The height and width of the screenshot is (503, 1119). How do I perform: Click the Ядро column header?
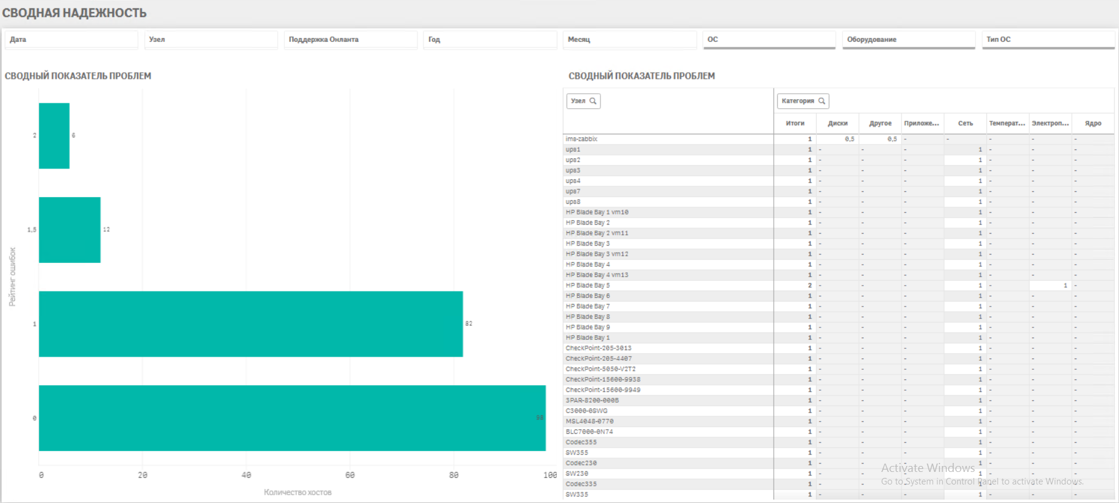(1093, 124)
